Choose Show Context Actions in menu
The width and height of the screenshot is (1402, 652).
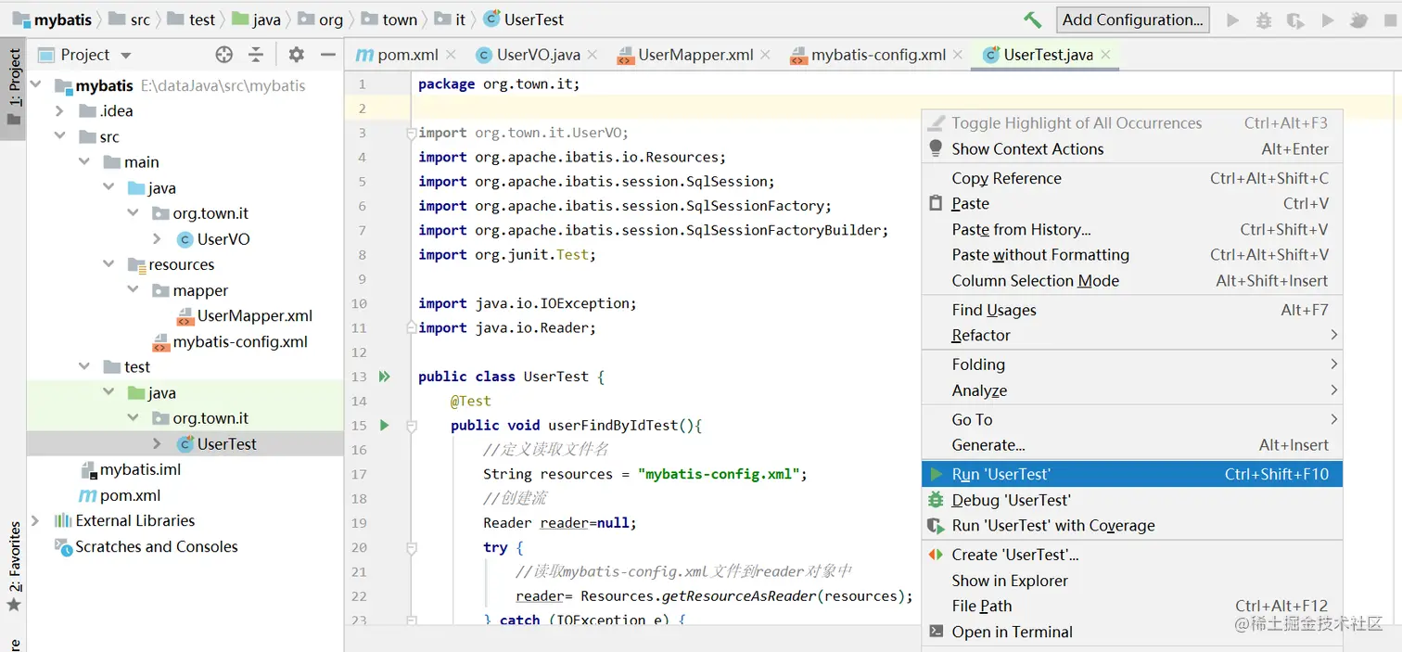pos(1132,148)
